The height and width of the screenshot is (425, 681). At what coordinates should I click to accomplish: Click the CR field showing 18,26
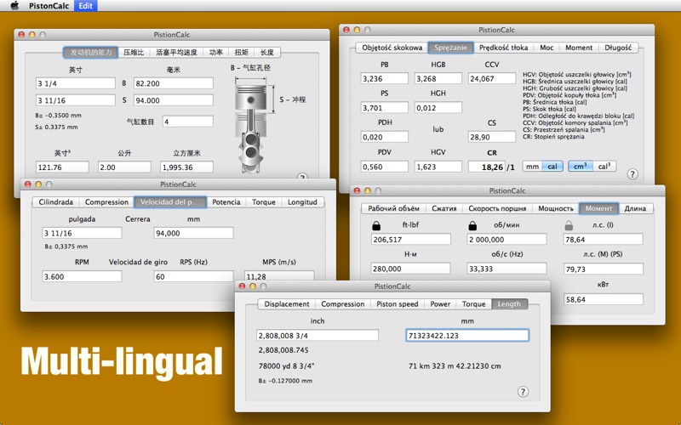tap(487, 167)
